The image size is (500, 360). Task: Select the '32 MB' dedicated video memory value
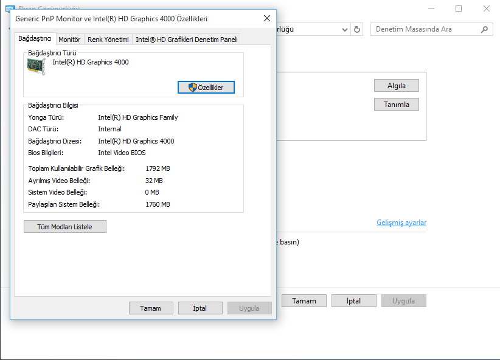click(x=154, y=181)
